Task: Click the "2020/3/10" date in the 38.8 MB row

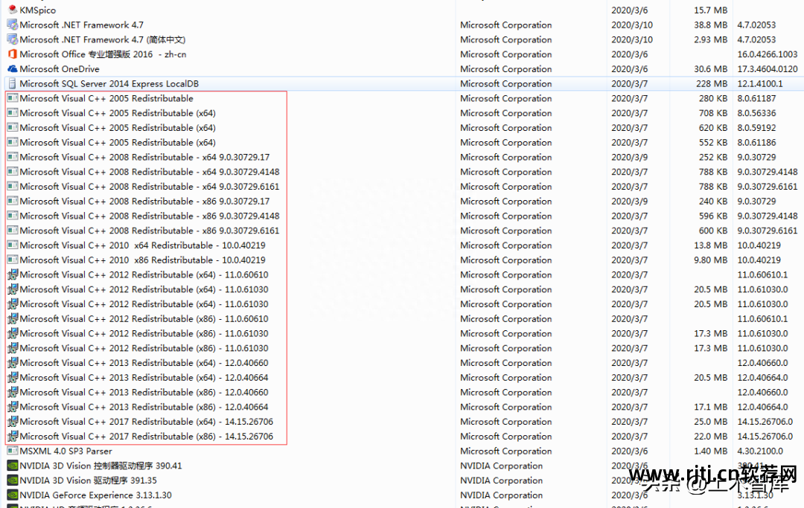Action: 632,25
